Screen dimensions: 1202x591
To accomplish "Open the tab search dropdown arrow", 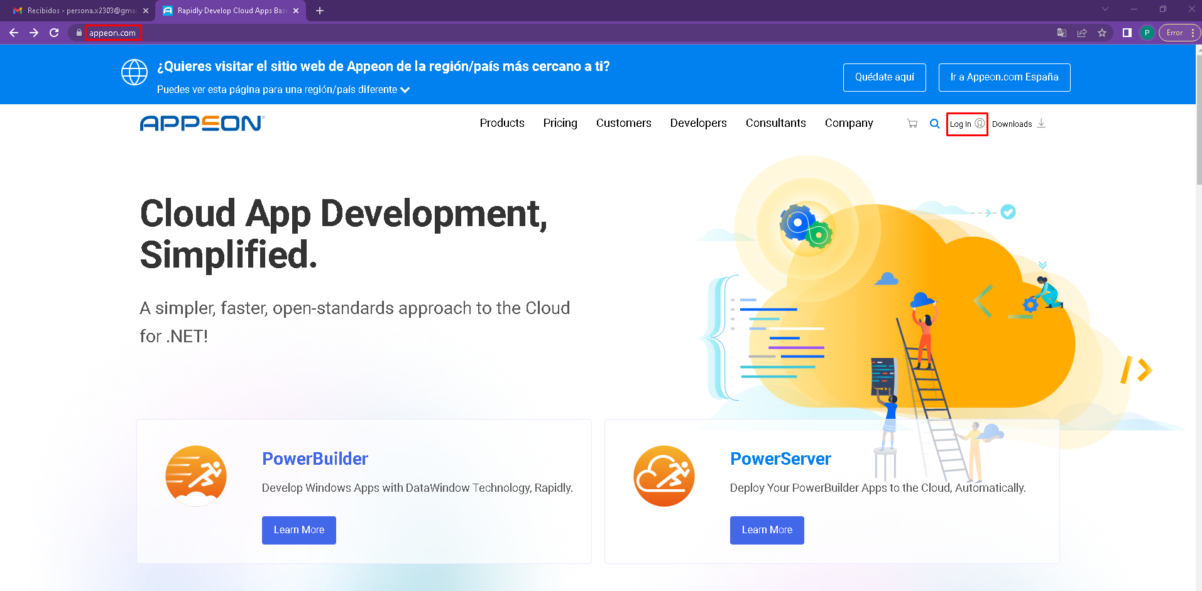I will tap(1105, 9).
